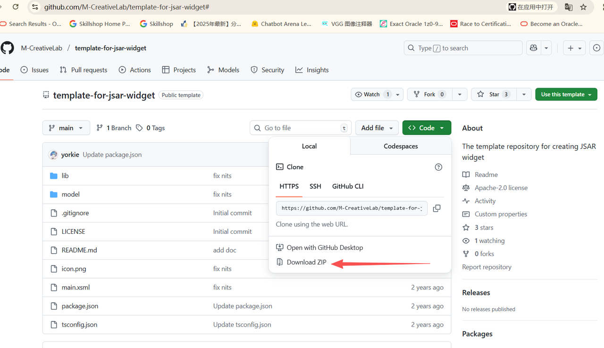Open the Actions tab
Viewport: 604px width, 348px height.
point(135,70)
